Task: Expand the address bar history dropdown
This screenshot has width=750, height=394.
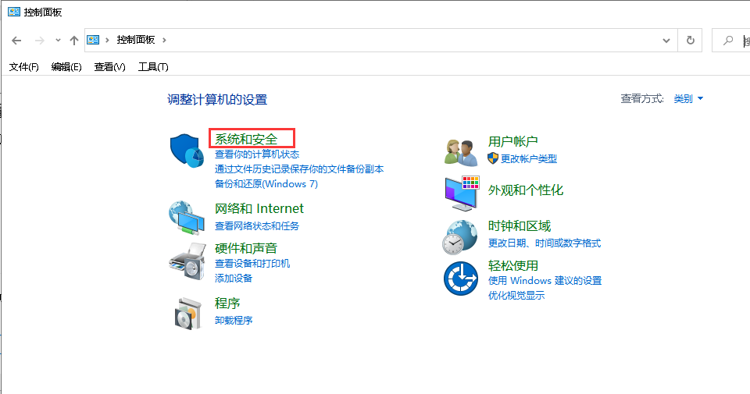Action: [666, 41]
